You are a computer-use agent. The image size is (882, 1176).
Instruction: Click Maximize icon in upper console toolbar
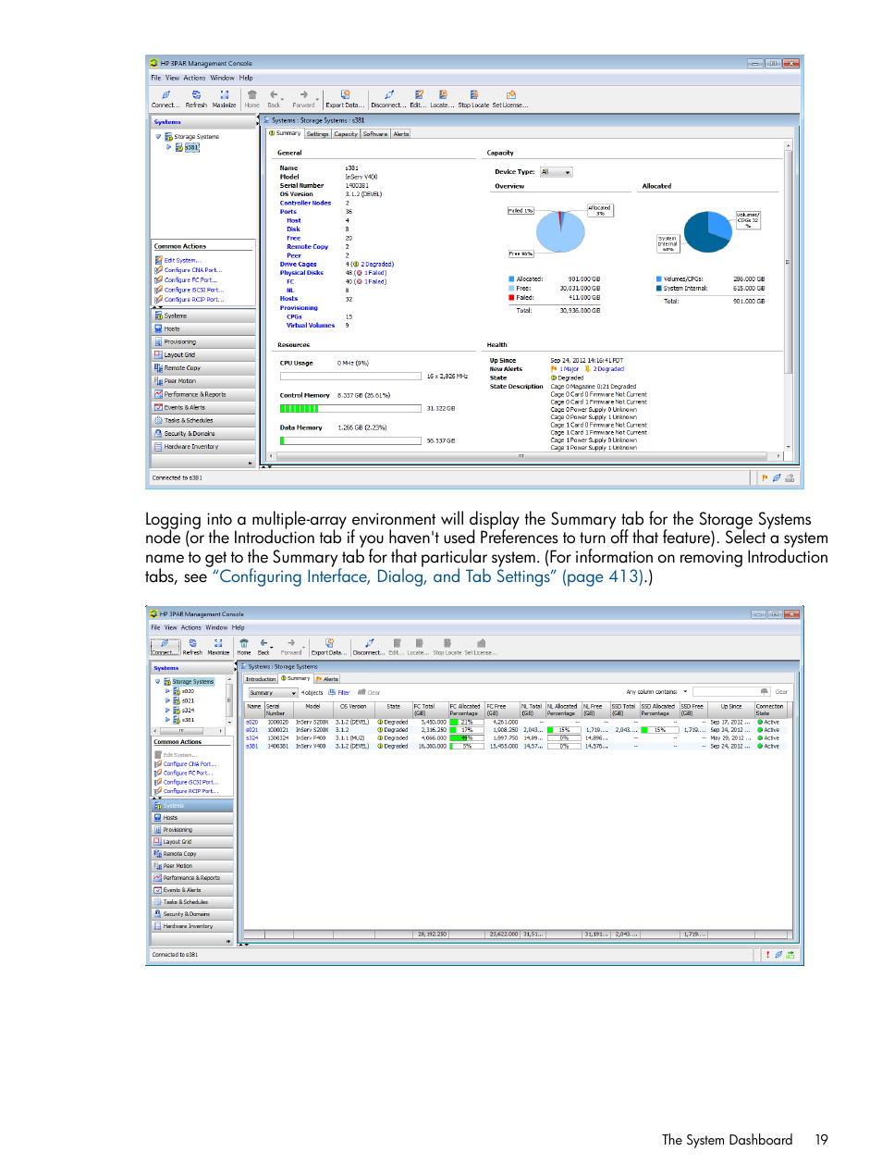coord(224,94)
